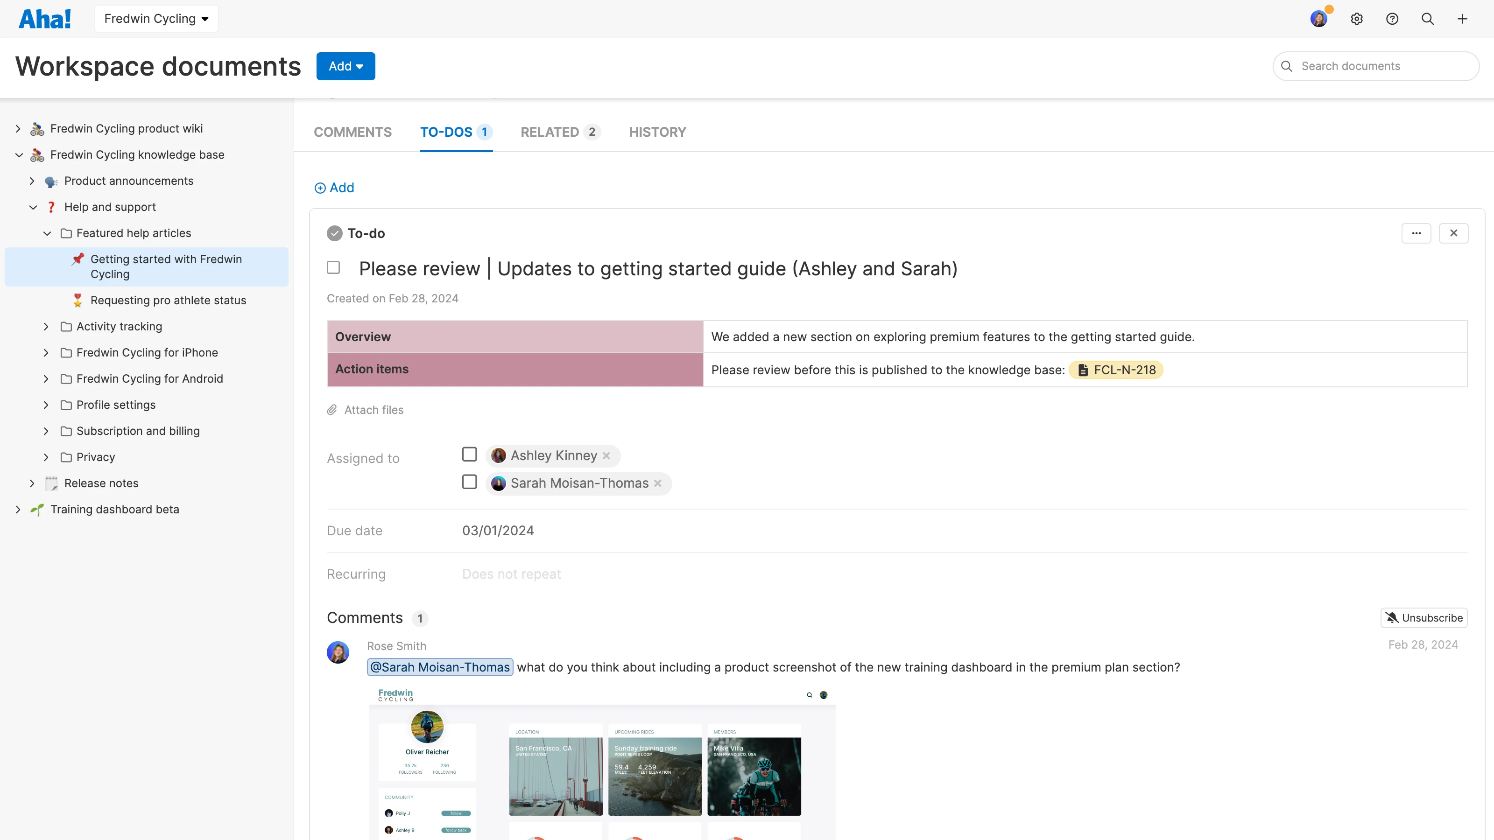
Task: Tick the Ashley Kinney assignee checkbox
Action: tap(469, 455)
